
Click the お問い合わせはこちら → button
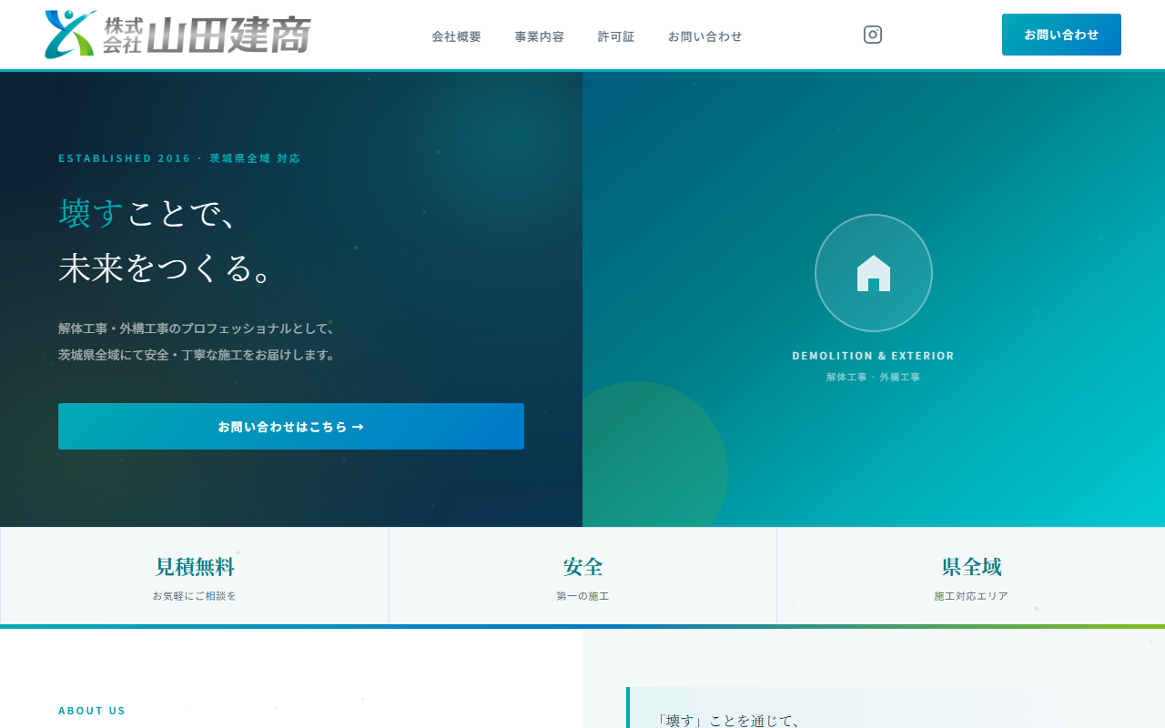291,426
